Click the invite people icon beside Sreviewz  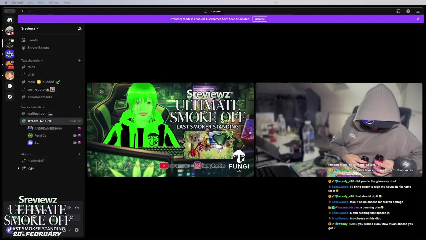[80, 29]
